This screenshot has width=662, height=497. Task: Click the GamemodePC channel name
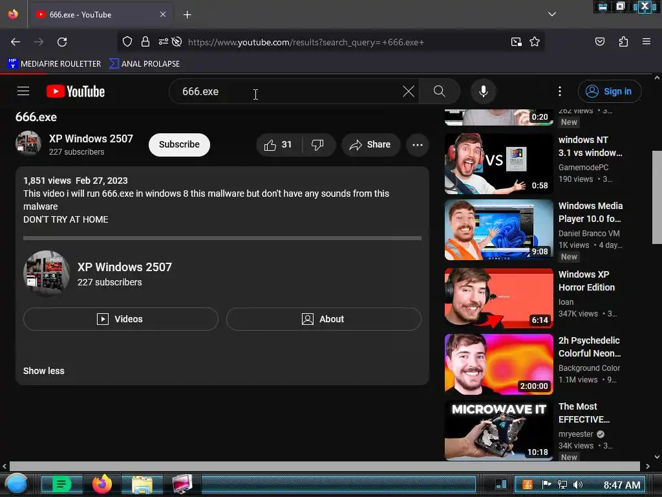(584, 168)
